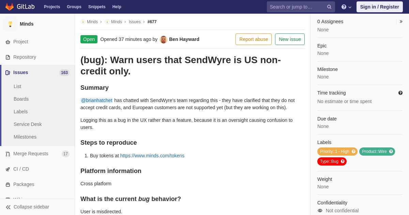Click the Report abuse button

(254, 39)
